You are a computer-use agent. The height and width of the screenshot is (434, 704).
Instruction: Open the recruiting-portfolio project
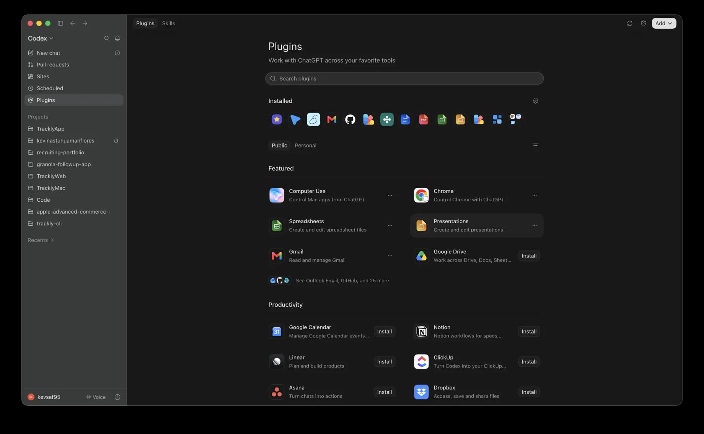coord(74,152)
